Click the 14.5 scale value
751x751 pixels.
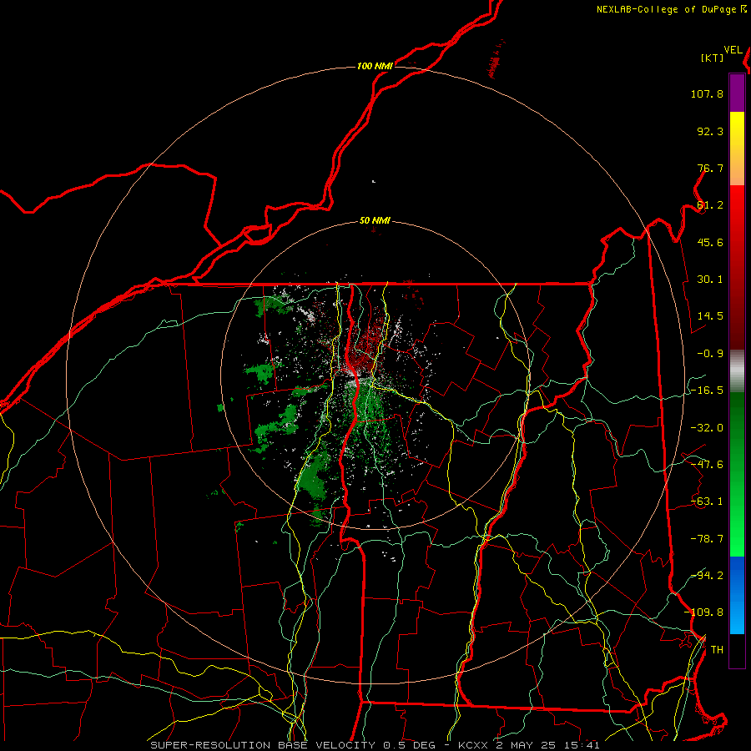click(x=710, y=316)
